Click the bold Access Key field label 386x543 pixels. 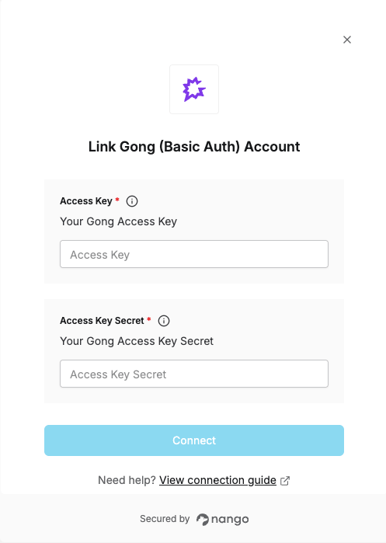(86, 201)
